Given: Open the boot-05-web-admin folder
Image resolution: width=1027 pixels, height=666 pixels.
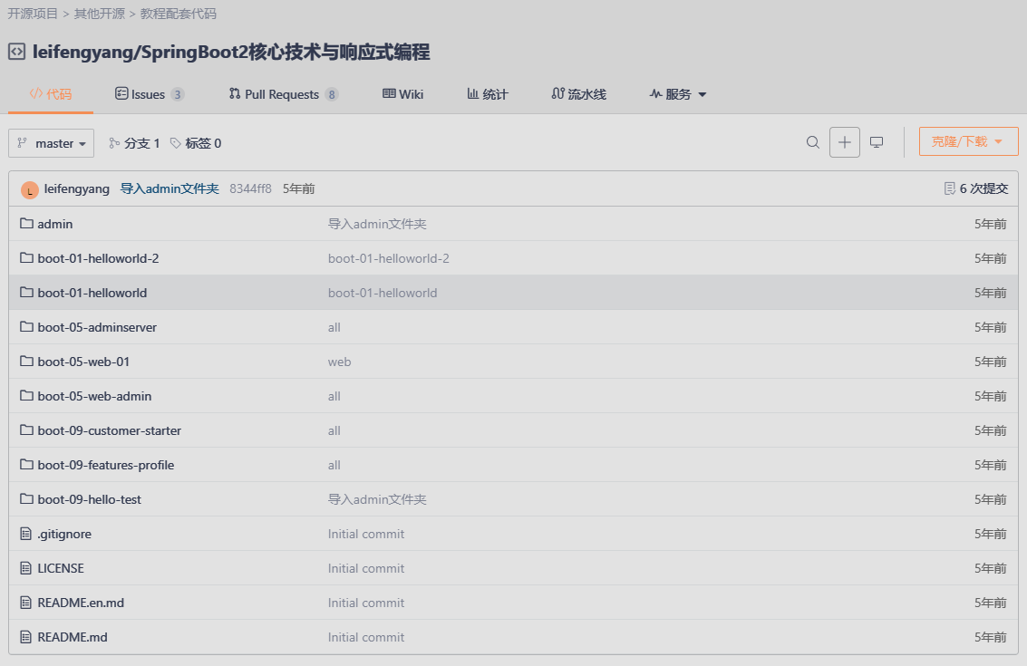Looking at the screenshot, I should click(x=94, y=396).
